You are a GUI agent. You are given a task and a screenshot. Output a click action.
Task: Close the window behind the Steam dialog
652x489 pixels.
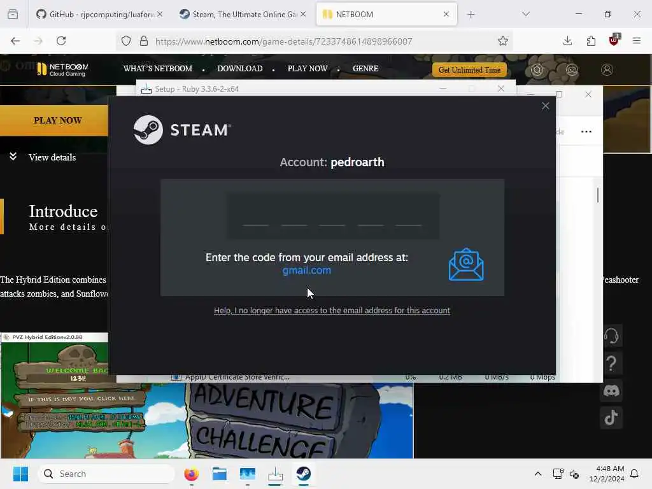pyautogui.click(x=588, y=94)
